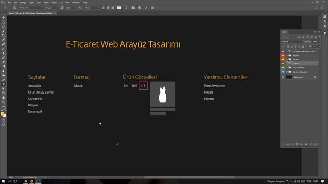Select the Rectangle shape tool
328x184 pixels.
pos(3,93)
